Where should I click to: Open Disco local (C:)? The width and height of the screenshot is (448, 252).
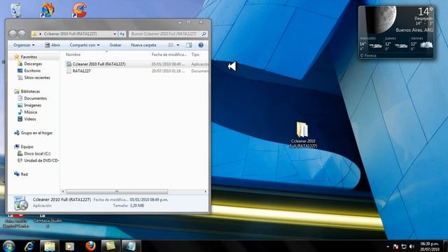37,153
